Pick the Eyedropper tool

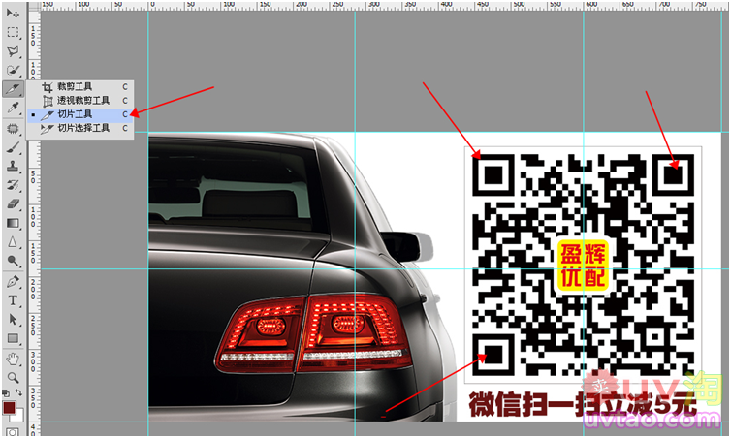[13, 108]
